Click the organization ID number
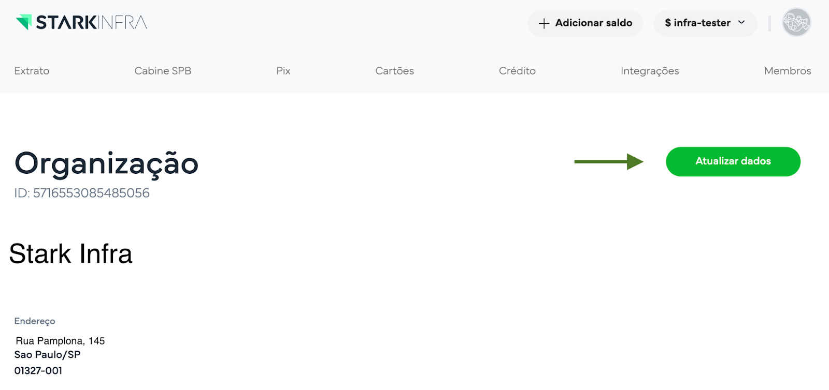 click(91, 193)
